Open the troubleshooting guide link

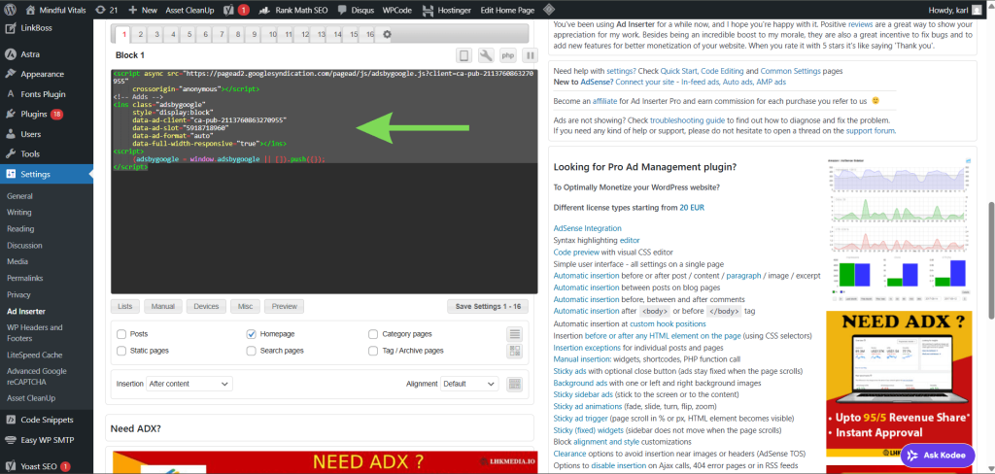688,119
